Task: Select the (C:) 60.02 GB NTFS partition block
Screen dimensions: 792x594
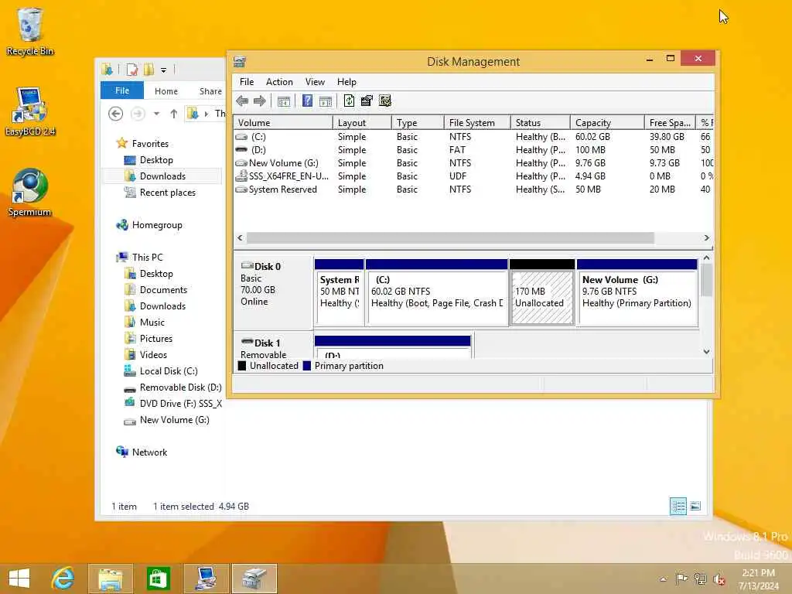Action: (x=436, y=293)
